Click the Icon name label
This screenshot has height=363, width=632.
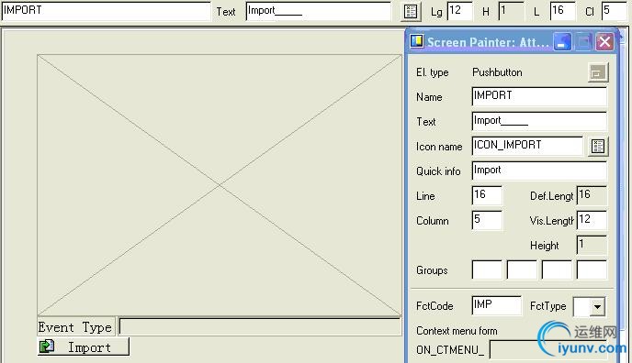point(439,147)
